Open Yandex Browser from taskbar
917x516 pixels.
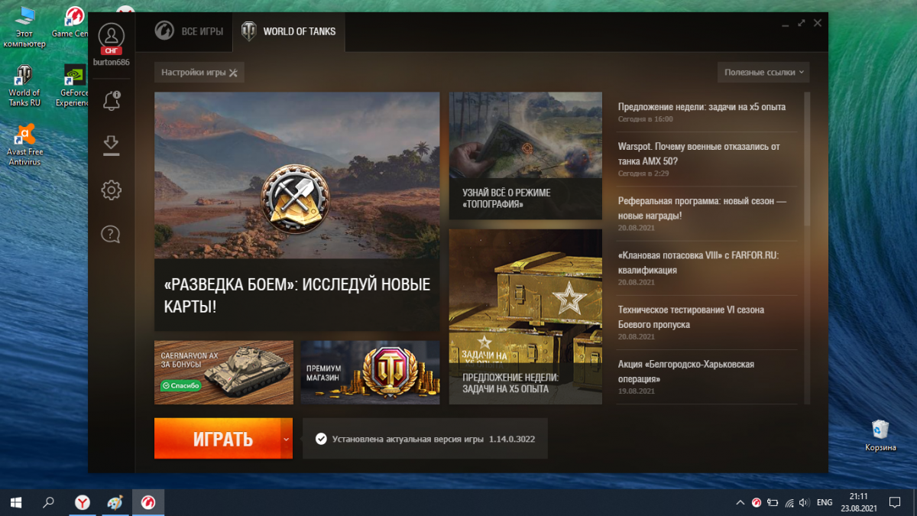coord(82,502)
